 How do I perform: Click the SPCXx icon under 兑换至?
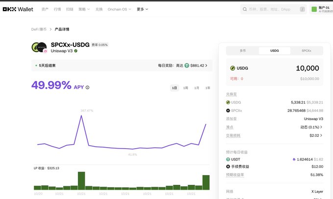(228, 111)
